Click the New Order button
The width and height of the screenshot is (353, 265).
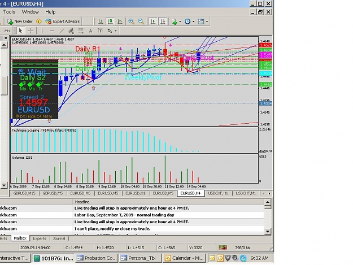point(20,21)
